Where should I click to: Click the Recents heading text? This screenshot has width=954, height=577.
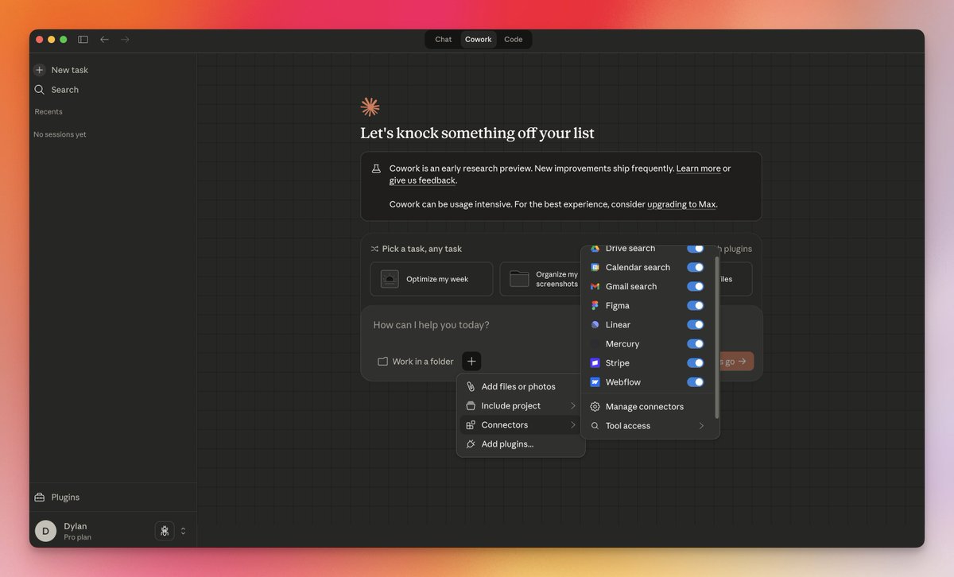pyautogui.click(x=48, y=112)
